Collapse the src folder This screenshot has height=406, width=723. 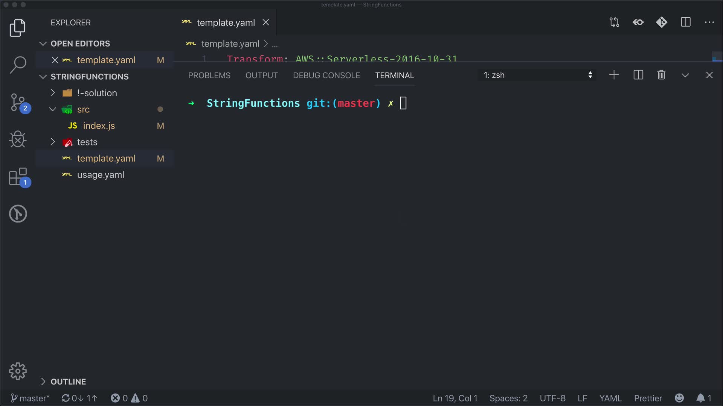pyautogui.click(x=83, y=109)
